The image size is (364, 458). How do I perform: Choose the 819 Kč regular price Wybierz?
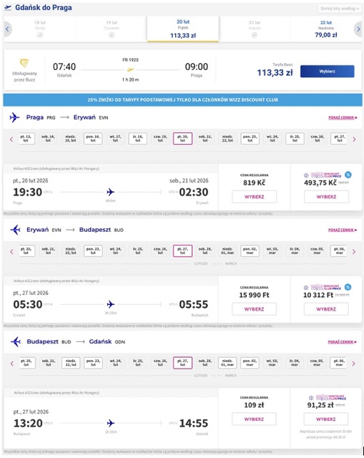click(255, 197)
